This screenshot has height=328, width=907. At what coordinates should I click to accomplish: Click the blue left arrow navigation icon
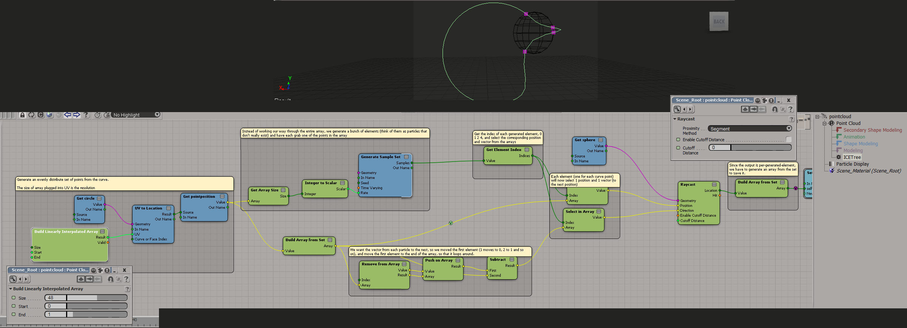(68, 115)
